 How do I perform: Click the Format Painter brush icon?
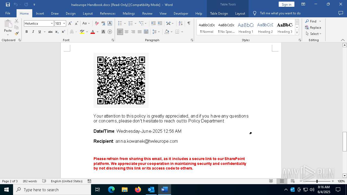17,34
